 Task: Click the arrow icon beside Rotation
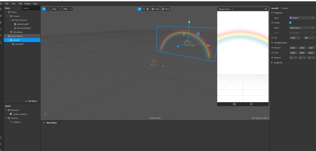point(272,58)
